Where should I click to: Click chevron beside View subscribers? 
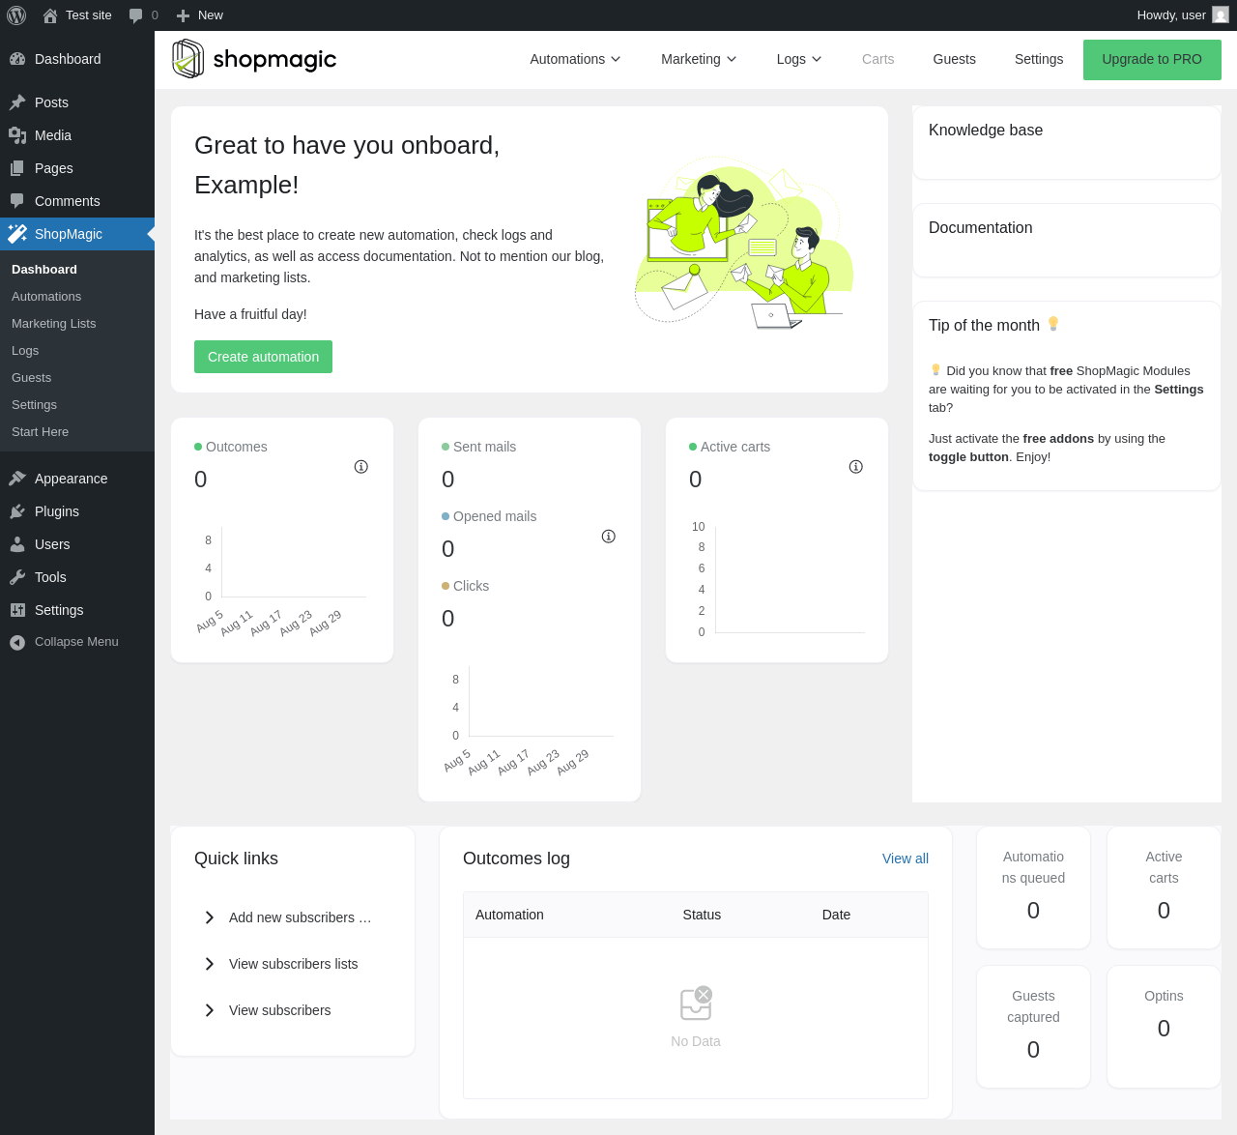(x=210, y=1010)
